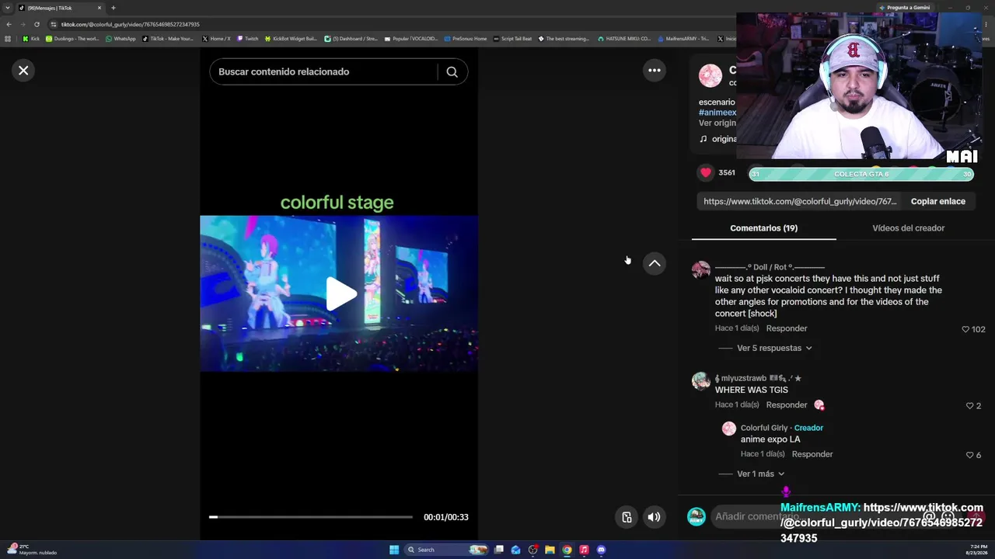
Task: Open Task View on the taskbar
Action: click(x=499, y=550)
